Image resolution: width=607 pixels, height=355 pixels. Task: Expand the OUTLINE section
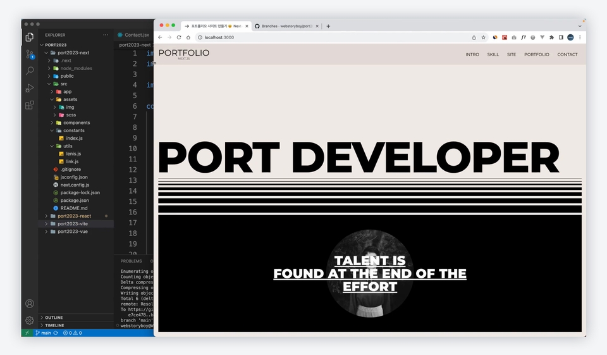tap(53, 318)
